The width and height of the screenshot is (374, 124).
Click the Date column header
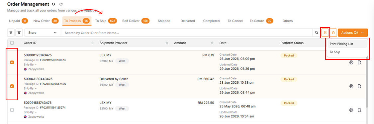coord(223,43)
